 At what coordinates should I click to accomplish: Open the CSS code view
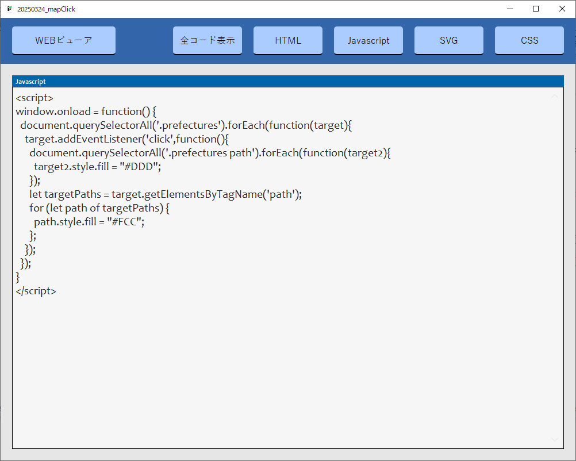click(529, 40)
